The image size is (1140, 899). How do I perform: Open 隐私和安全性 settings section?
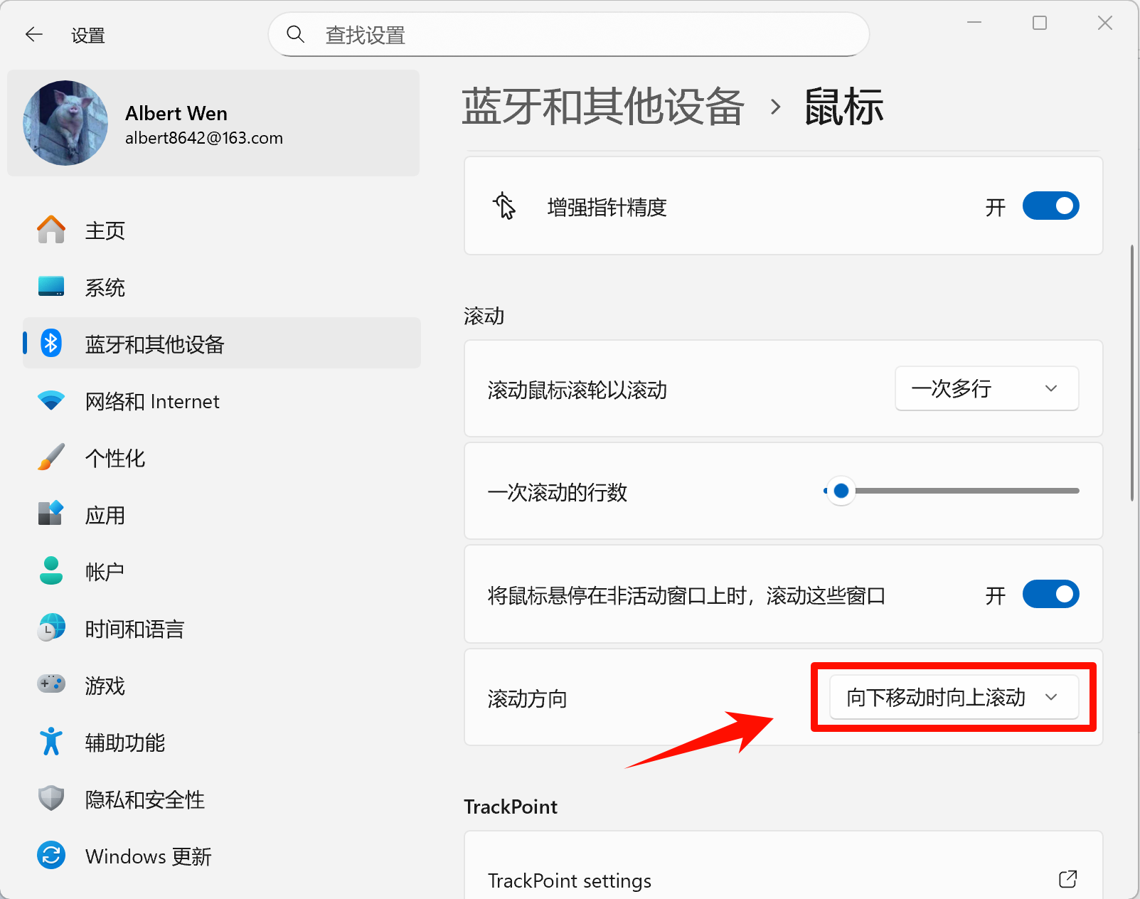[144, 799]
